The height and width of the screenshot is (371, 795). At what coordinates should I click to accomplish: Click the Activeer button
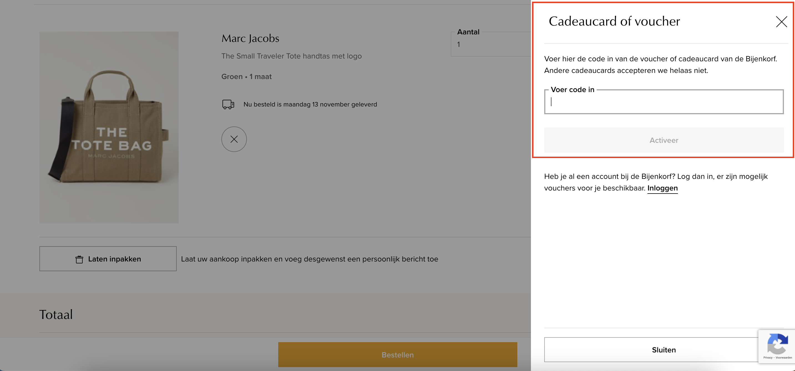(x=664, y=140)
